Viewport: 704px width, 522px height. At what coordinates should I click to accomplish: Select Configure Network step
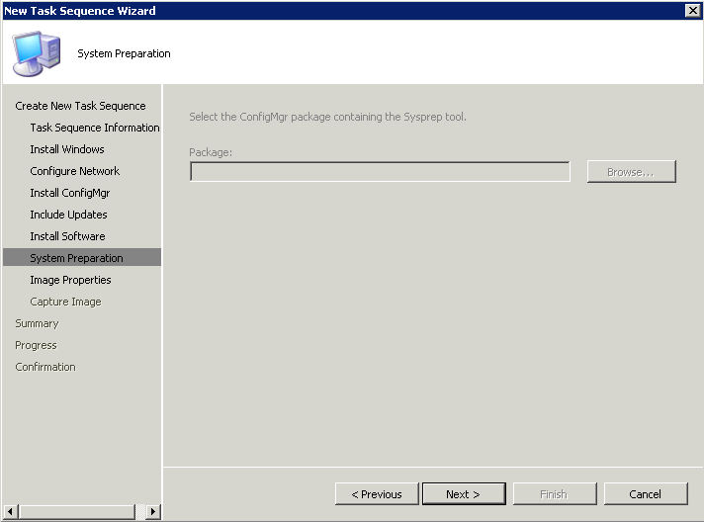(74, 171)
